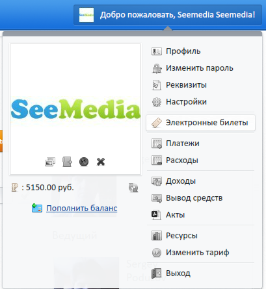Click the Акты PDF document icon
266x289 pixels.
[x=156, y=215]
